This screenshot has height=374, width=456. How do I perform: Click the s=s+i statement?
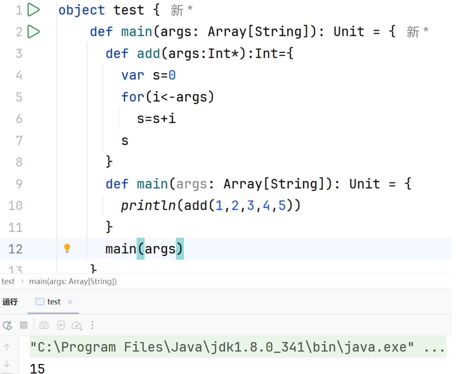pos(156,119)
